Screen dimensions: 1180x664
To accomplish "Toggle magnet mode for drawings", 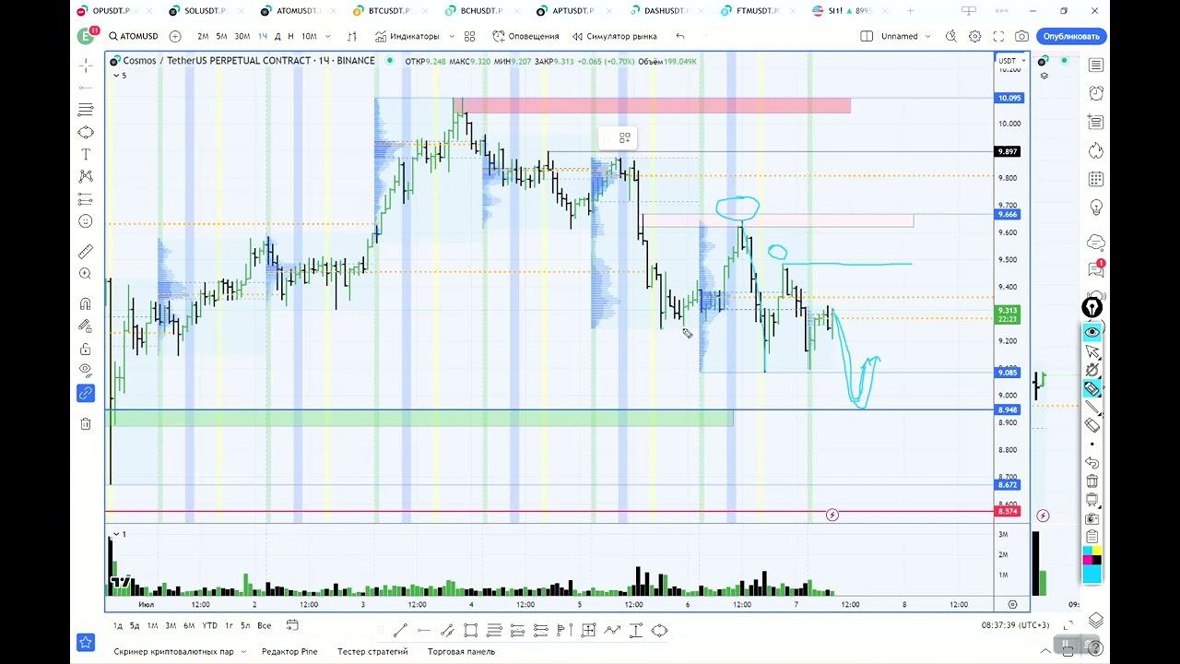I will pyautogui.click(x=86, y=303).
